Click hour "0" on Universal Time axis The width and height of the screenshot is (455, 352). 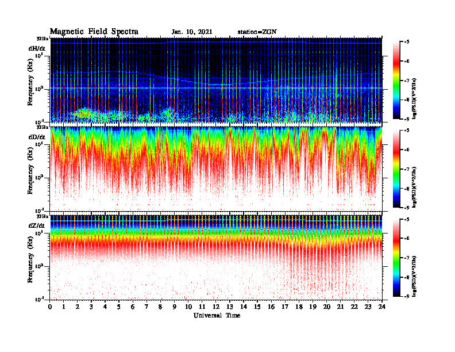(x=50, y=307)
